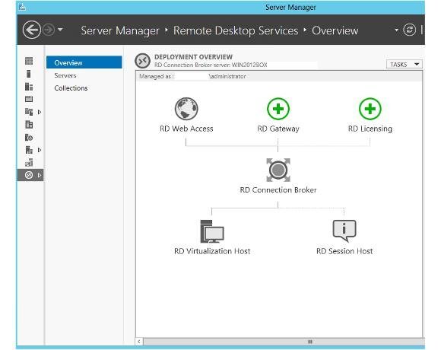The height and width of the screenshot is (350, 441).
Task: Open the TASKS dropdown
Action: click(x=405, y=65)
